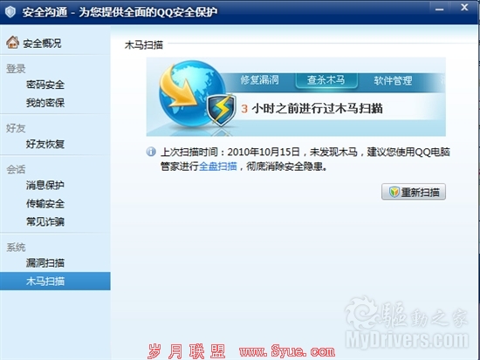
Task: Click 系统 category header
Action: (16, 247)
